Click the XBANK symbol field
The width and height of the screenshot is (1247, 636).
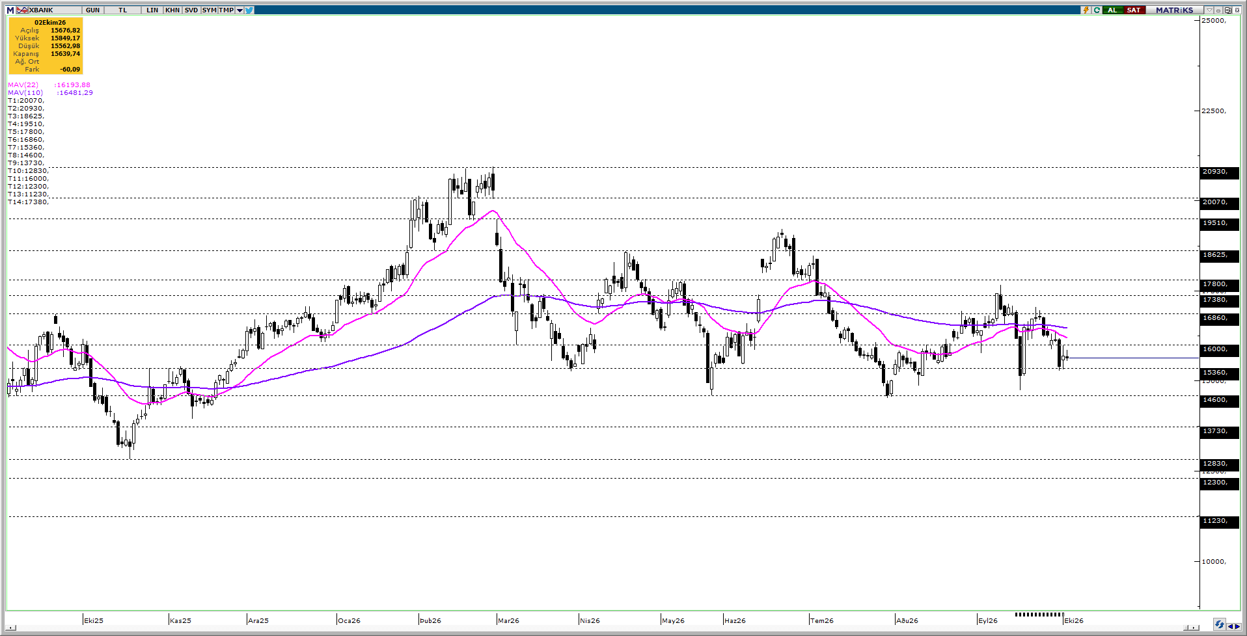(55, 10)
